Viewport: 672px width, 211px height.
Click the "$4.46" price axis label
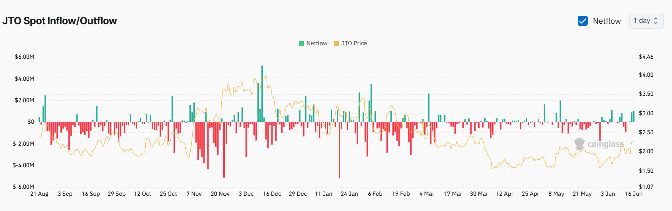point(646,57)
